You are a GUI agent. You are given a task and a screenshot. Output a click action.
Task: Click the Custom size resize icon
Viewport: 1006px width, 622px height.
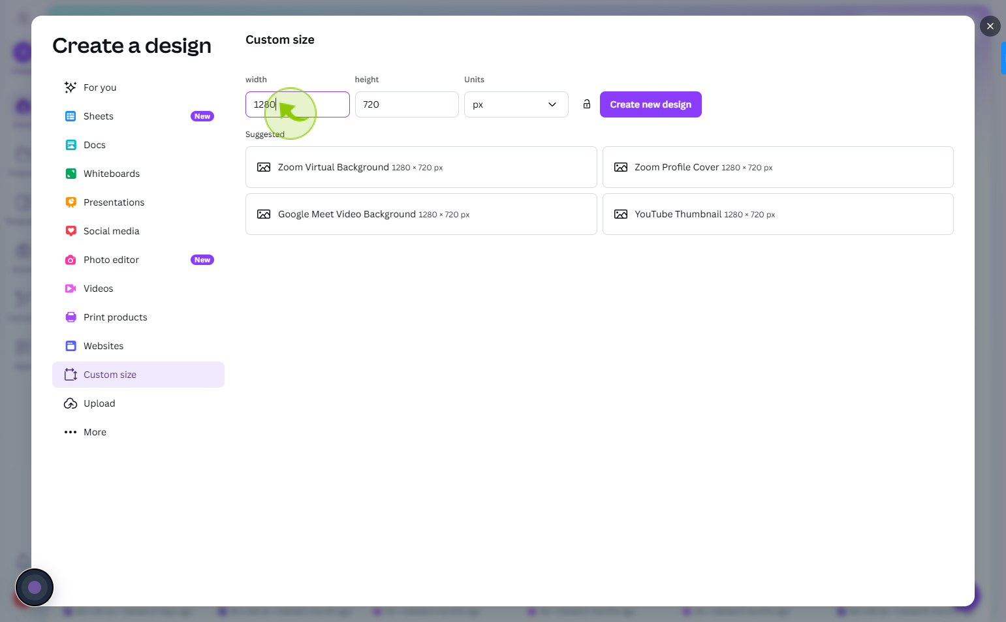pyautogui.click(x=71, y=375)
